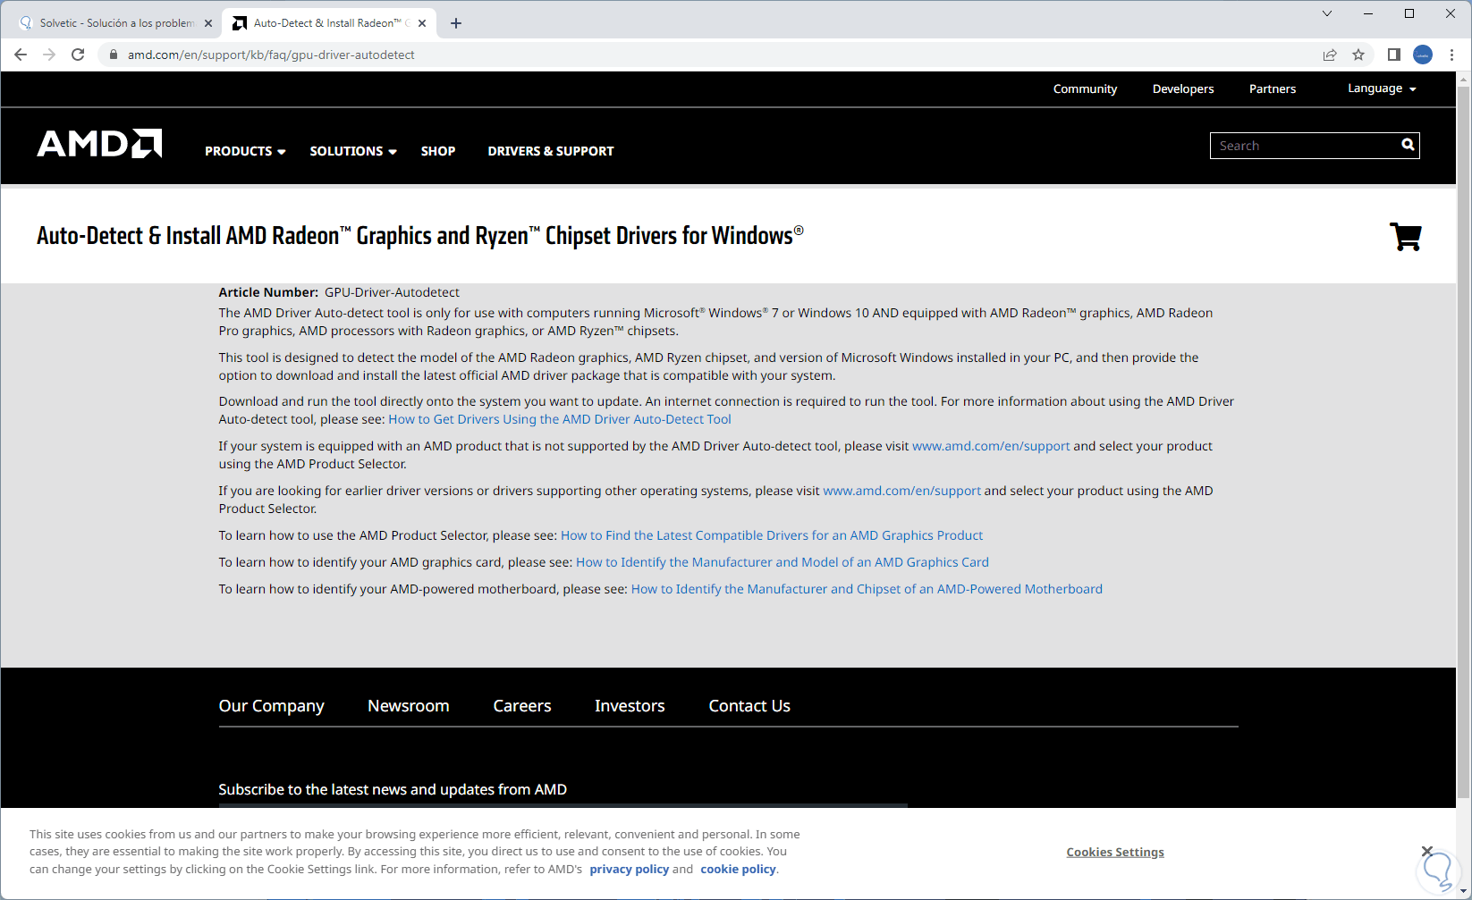Open the Chrome profile avatar
The width and height of the screenshot is (1472, 900).
pos(1423,55)
